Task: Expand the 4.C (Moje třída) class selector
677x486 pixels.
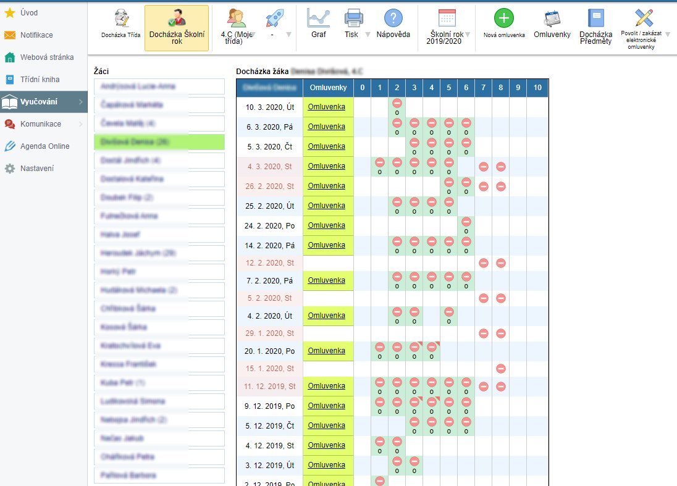Action: 253,35
